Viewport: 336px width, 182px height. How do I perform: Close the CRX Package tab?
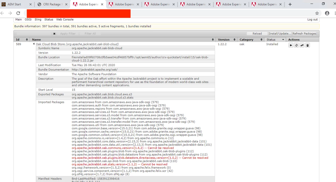tap(66, 4)
